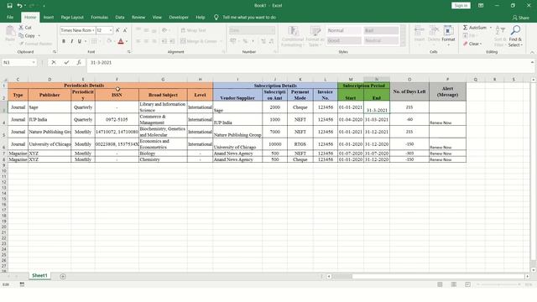Switch to the Developer tab
Viewport: 537px width, 302px height.
[179, 17]
